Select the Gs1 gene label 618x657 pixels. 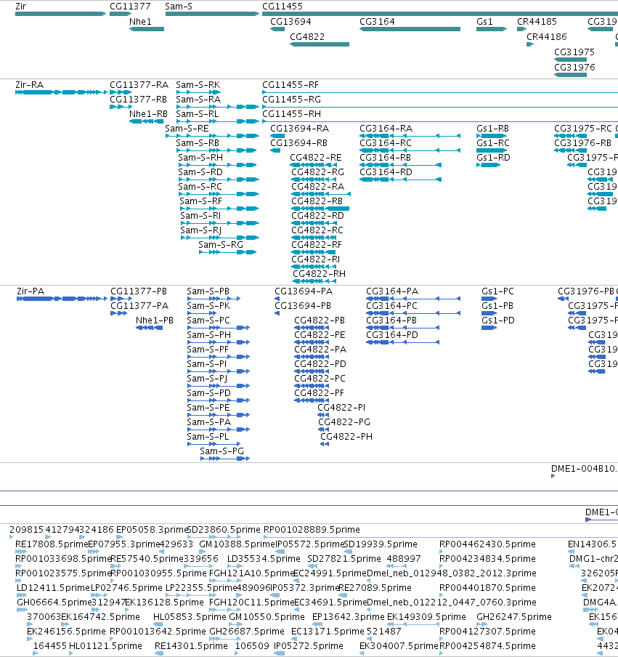pos(484,21)
